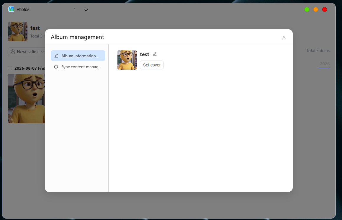Click the Total 5 items count text
The width and height of the screenshot is (342, 220).
[x=318, y=50]
